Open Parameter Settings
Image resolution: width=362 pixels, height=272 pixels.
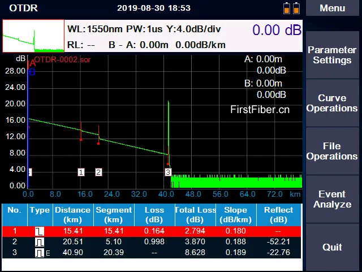pyautogui.click(x=333, y=55)
